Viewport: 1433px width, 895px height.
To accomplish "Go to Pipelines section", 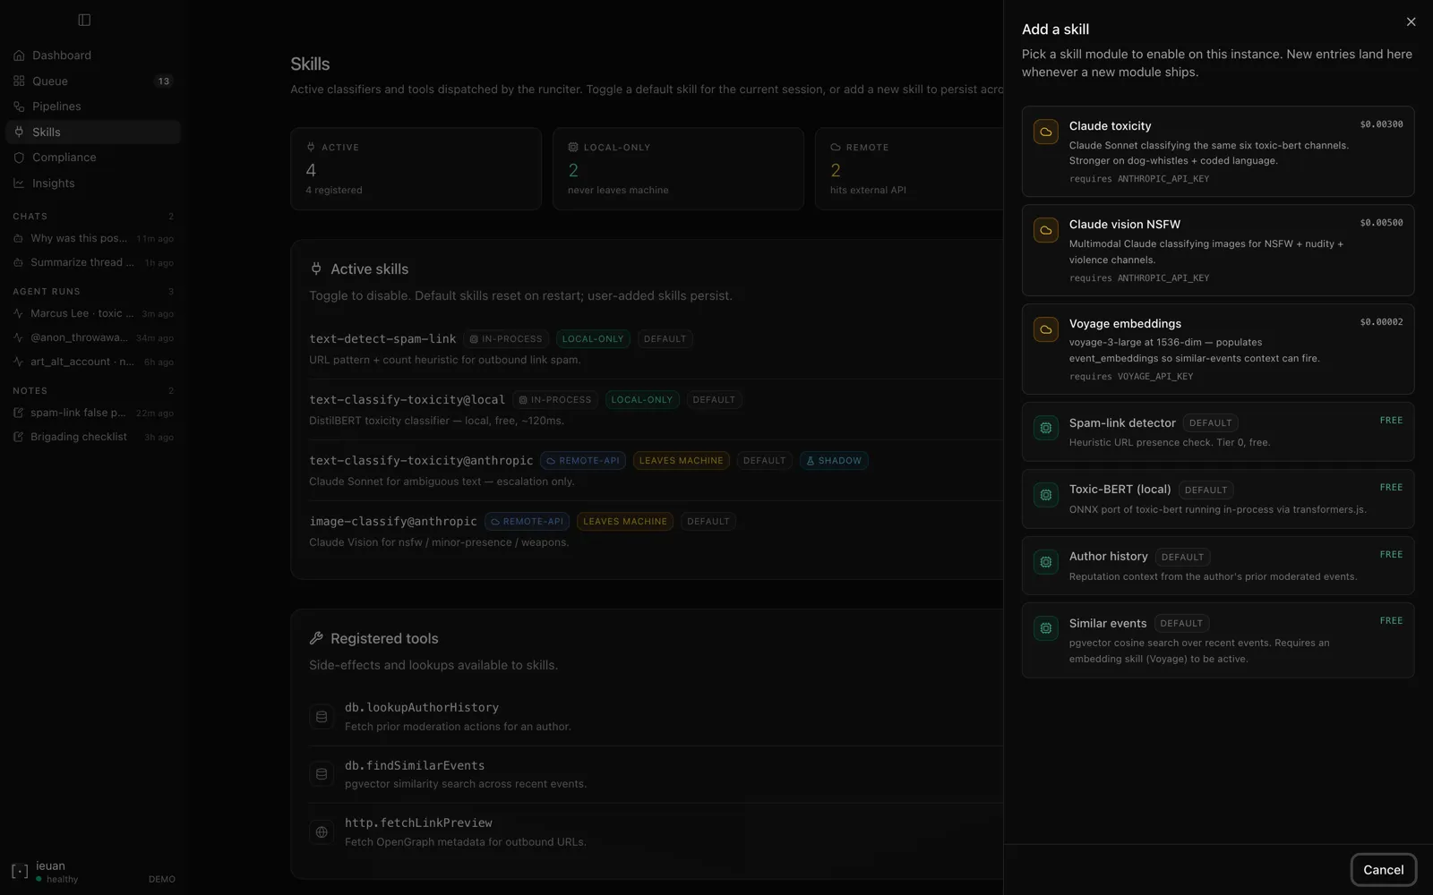I will pos(93,107).
